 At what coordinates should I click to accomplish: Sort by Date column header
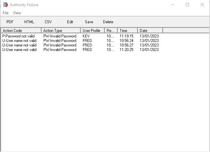[x=150, y=31]
